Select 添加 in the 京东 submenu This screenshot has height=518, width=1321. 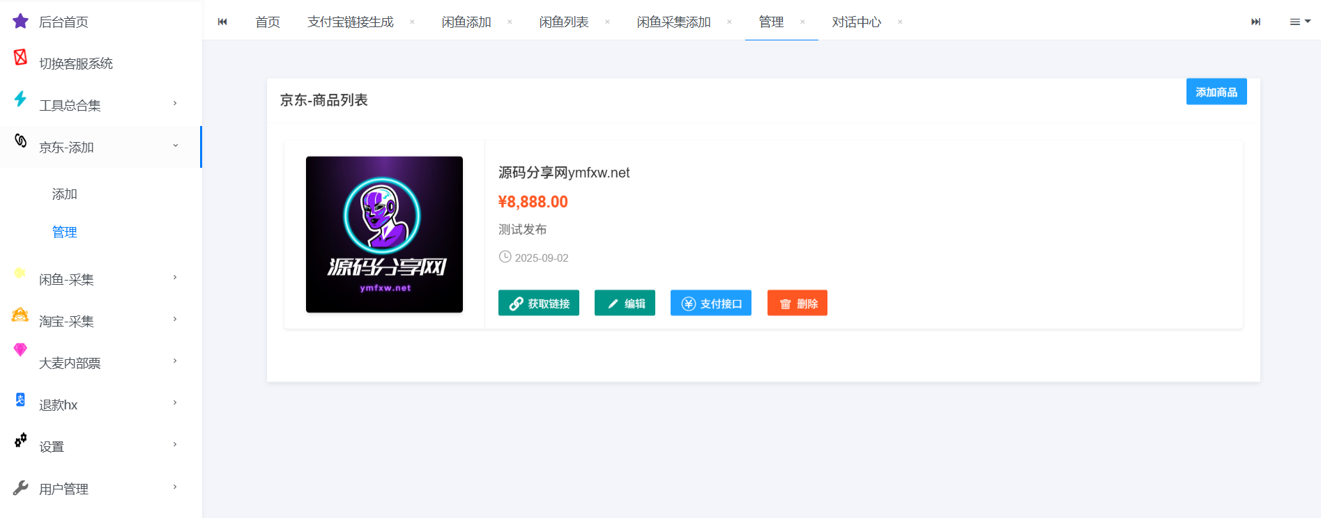click(x=65, y=194)
